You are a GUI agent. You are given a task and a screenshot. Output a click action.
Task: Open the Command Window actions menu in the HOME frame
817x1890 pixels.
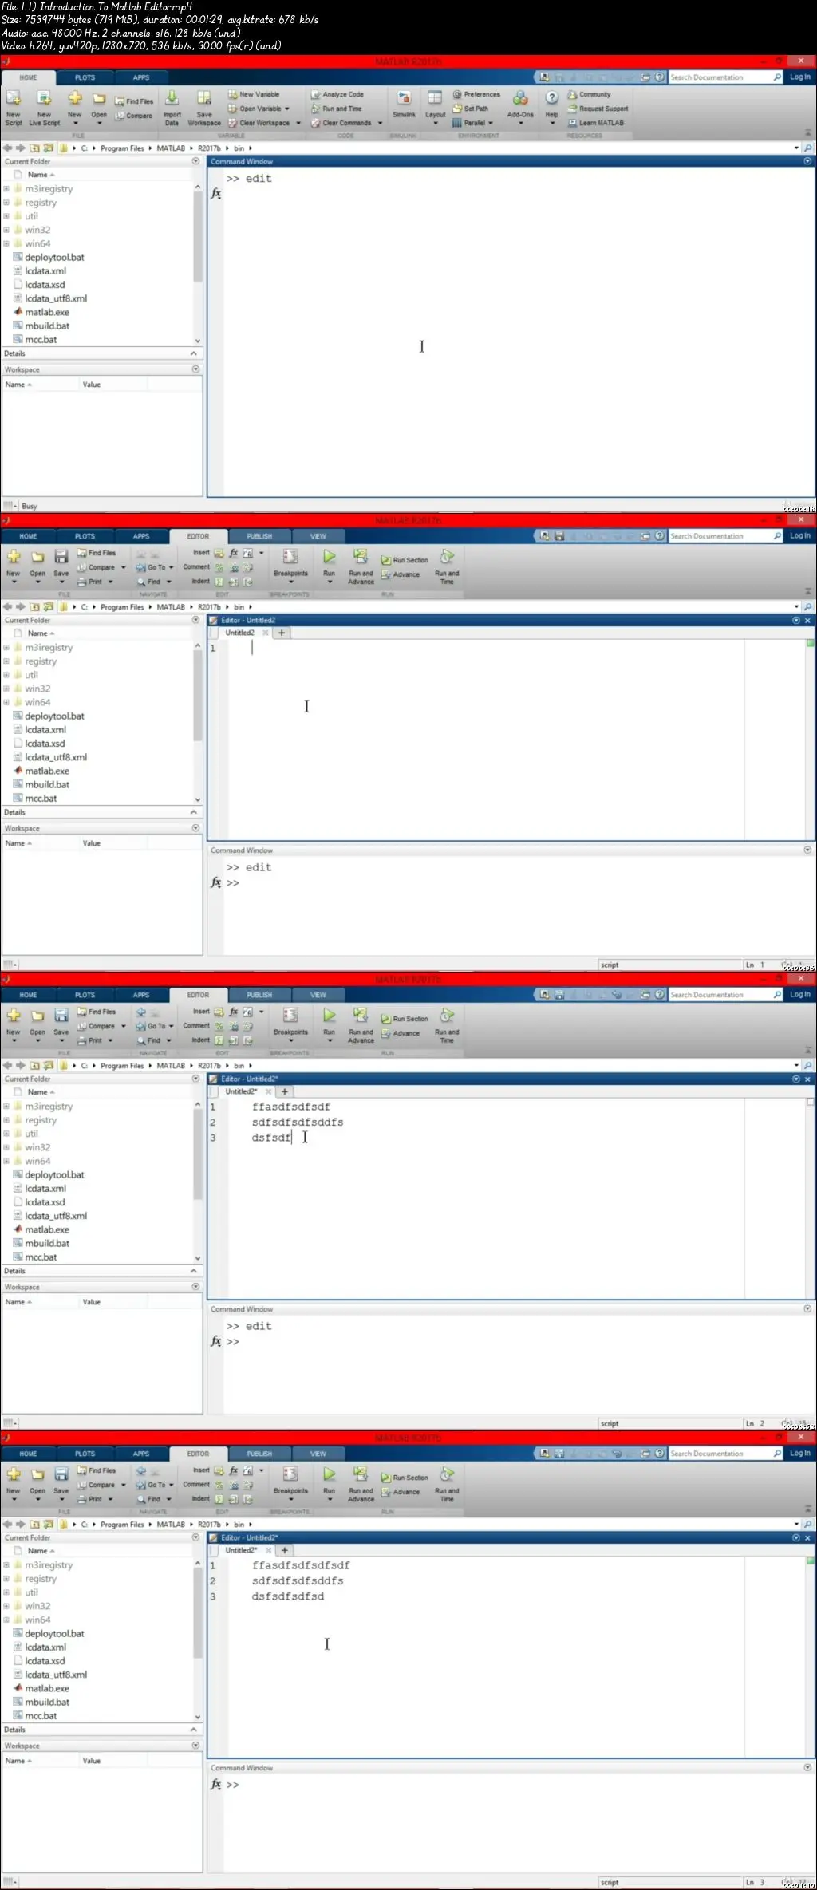807,161
